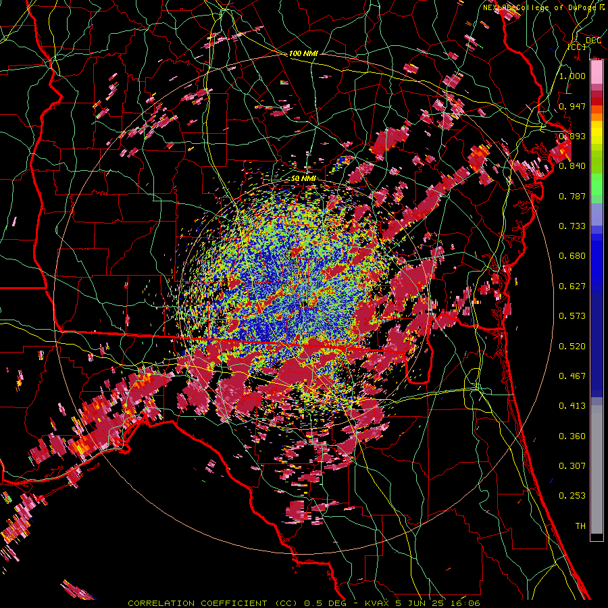This screenshot has width=608, height=608.
Task: Select the 0.787 legend value
Action: click(572, 196)
